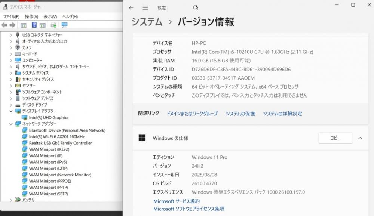Collapse the ネットワーク アダプター node
374x216 pixels.
[11, 124]
